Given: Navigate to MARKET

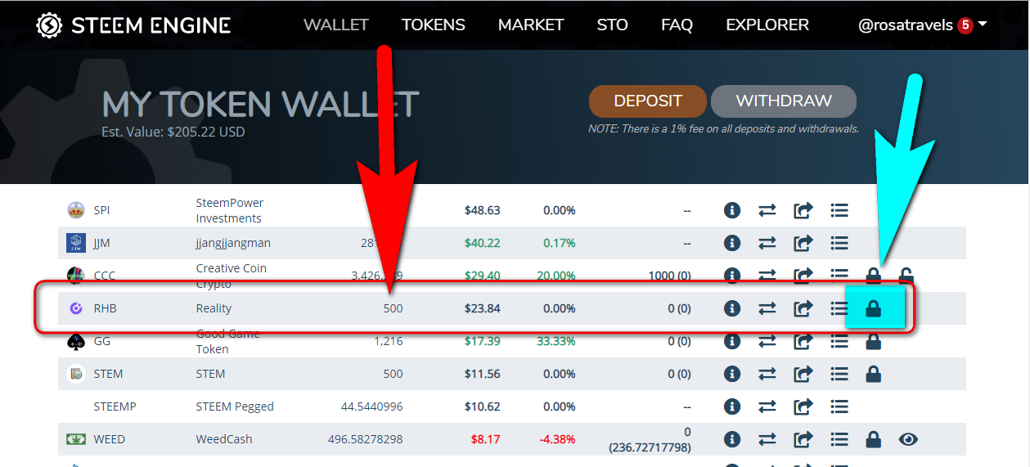Looking at the screenshot, I should [x=531, y=25].
